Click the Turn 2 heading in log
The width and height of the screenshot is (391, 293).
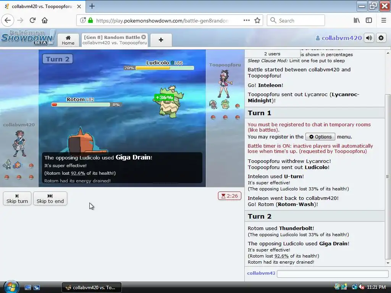[259, 216]
